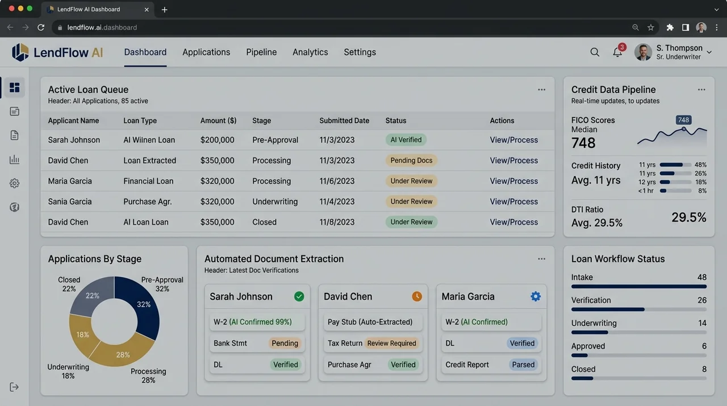Viewport: 727px width, 406px height.
Task: Toggle browser side panel icon
Action: (x=686, y=27)
